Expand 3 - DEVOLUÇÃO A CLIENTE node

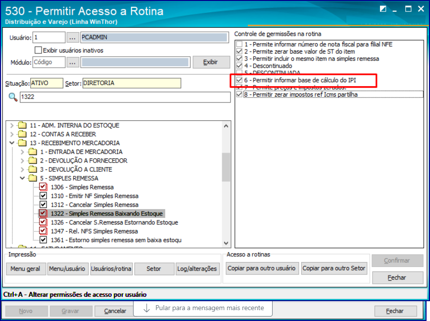22,169
